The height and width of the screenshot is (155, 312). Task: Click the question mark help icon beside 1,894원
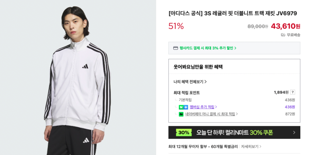[x=293, y=92]
